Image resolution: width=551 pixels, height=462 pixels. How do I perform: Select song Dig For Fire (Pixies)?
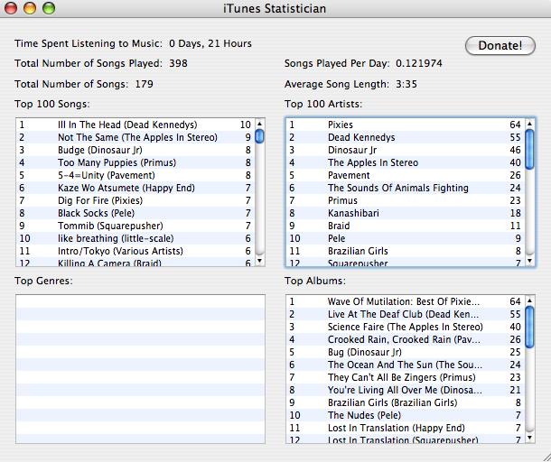point(135,200)
